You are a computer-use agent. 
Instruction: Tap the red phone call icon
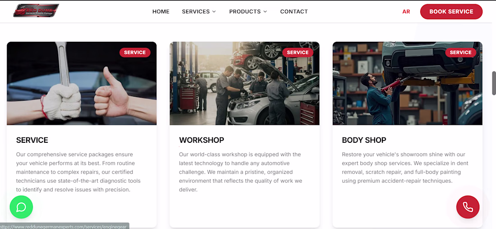pos(468,207)
